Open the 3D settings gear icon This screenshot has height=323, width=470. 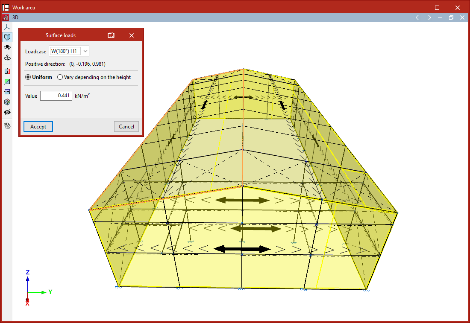coord(7,126)
